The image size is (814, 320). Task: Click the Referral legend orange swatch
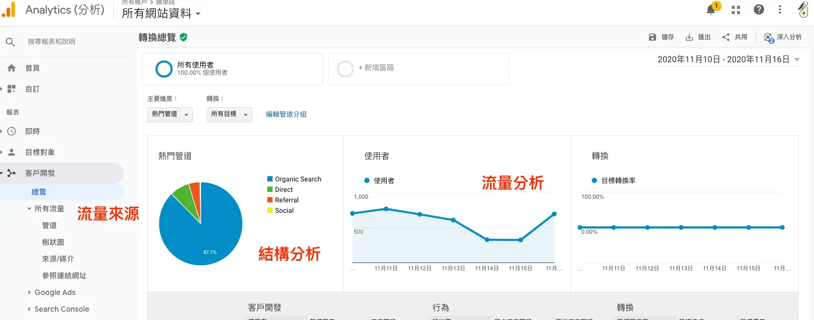tap(270, 200)
